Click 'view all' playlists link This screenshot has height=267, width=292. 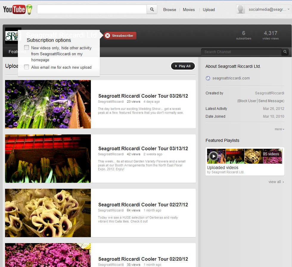point(276,182)
